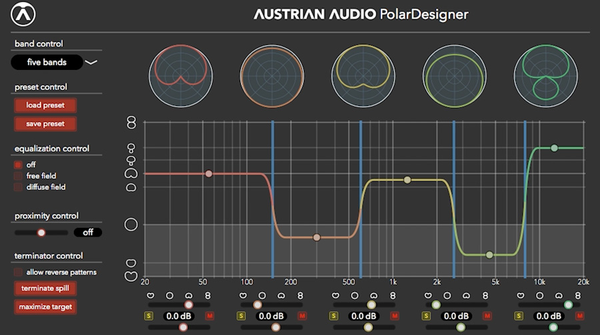Screen dimensions: 600x335
Task: Click band one gain slider knob
Action: click(x=183, y=328)
